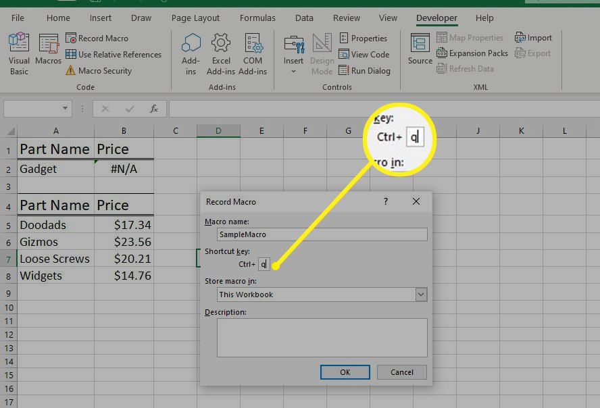This screenshot has width=600, height=408.
Task: Click Map Properties
Action: [470, 37]
